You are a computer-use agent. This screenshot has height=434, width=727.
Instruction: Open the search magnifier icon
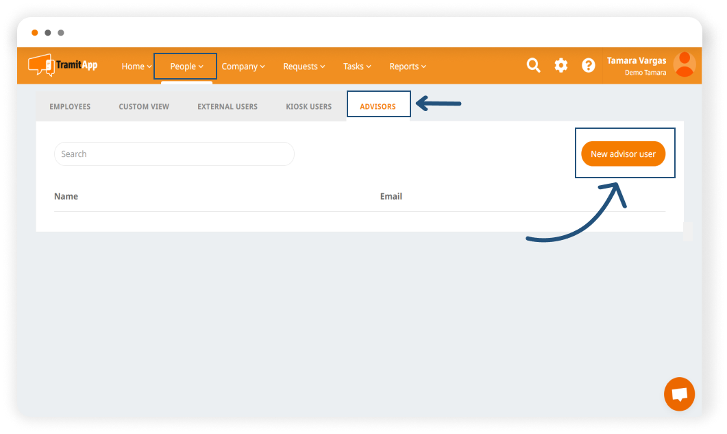pos(533,66)
